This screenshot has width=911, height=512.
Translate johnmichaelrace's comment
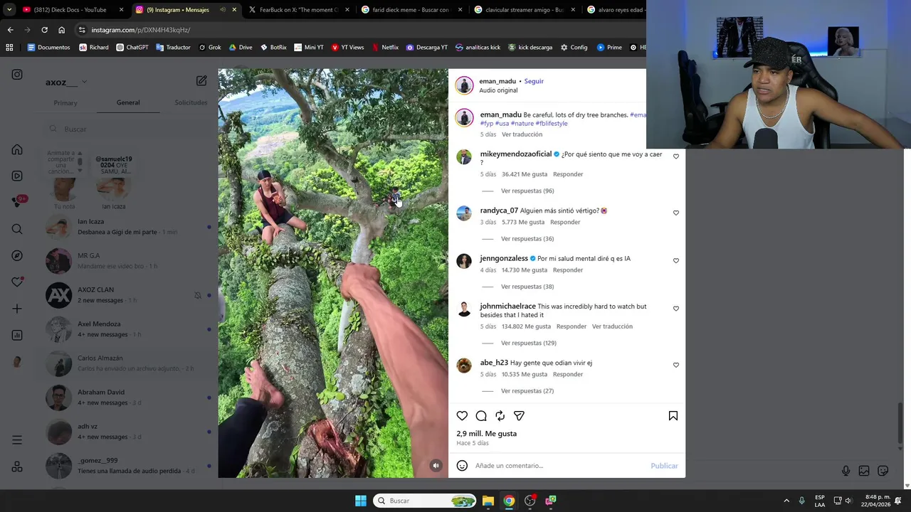(x=612, y=326)
